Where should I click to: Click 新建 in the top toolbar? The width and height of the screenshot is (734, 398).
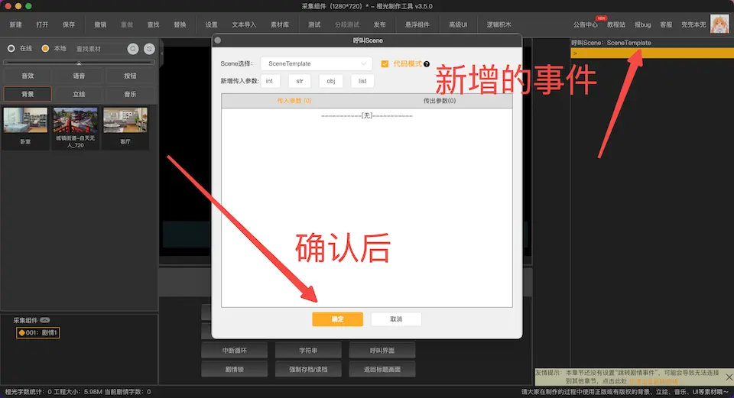(16, 24)
